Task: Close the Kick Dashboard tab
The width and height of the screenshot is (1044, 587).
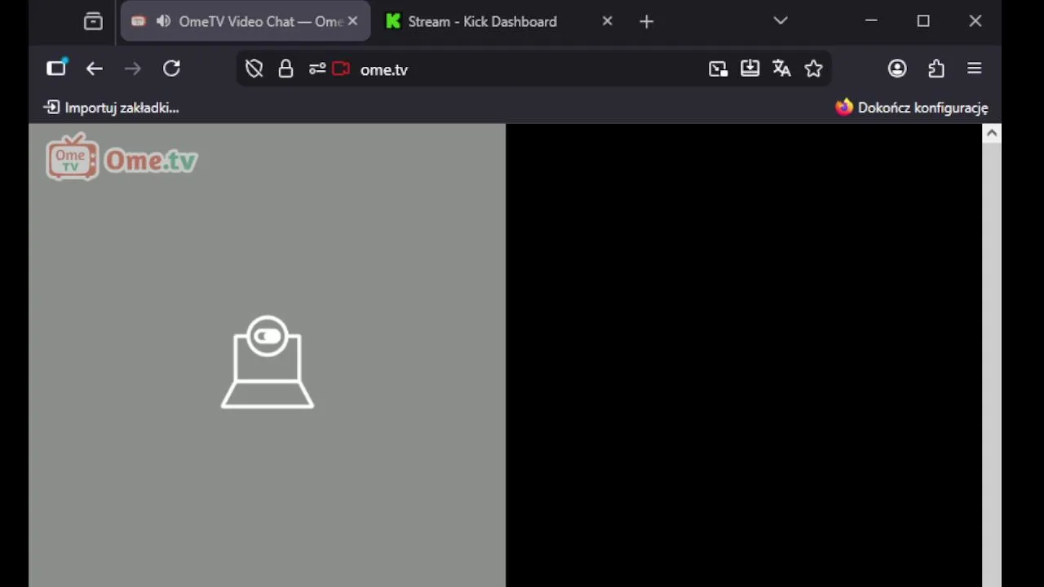Action: (x=607, y=21)
